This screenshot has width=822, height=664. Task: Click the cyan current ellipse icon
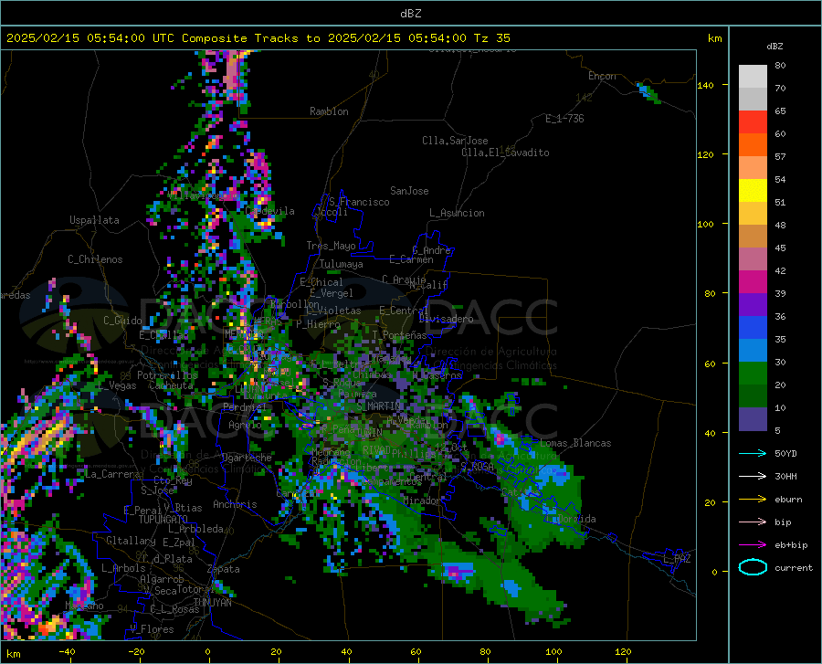click(753, 567)
